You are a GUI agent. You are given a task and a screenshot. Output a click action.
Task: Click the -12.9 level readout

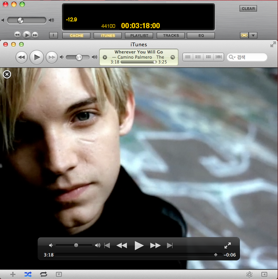point(71,19)
